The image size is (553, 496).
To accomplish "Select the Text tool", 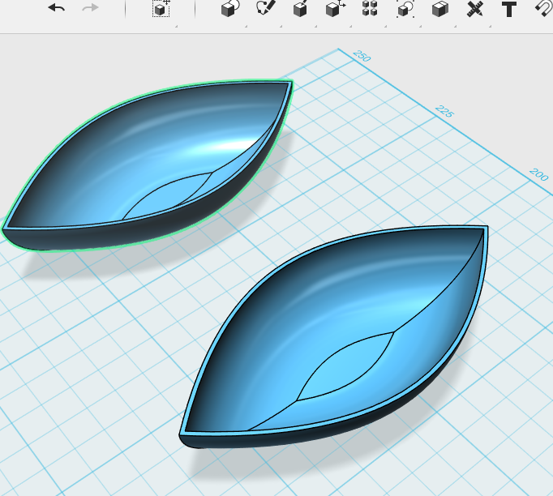I will [x=509, y=9].
